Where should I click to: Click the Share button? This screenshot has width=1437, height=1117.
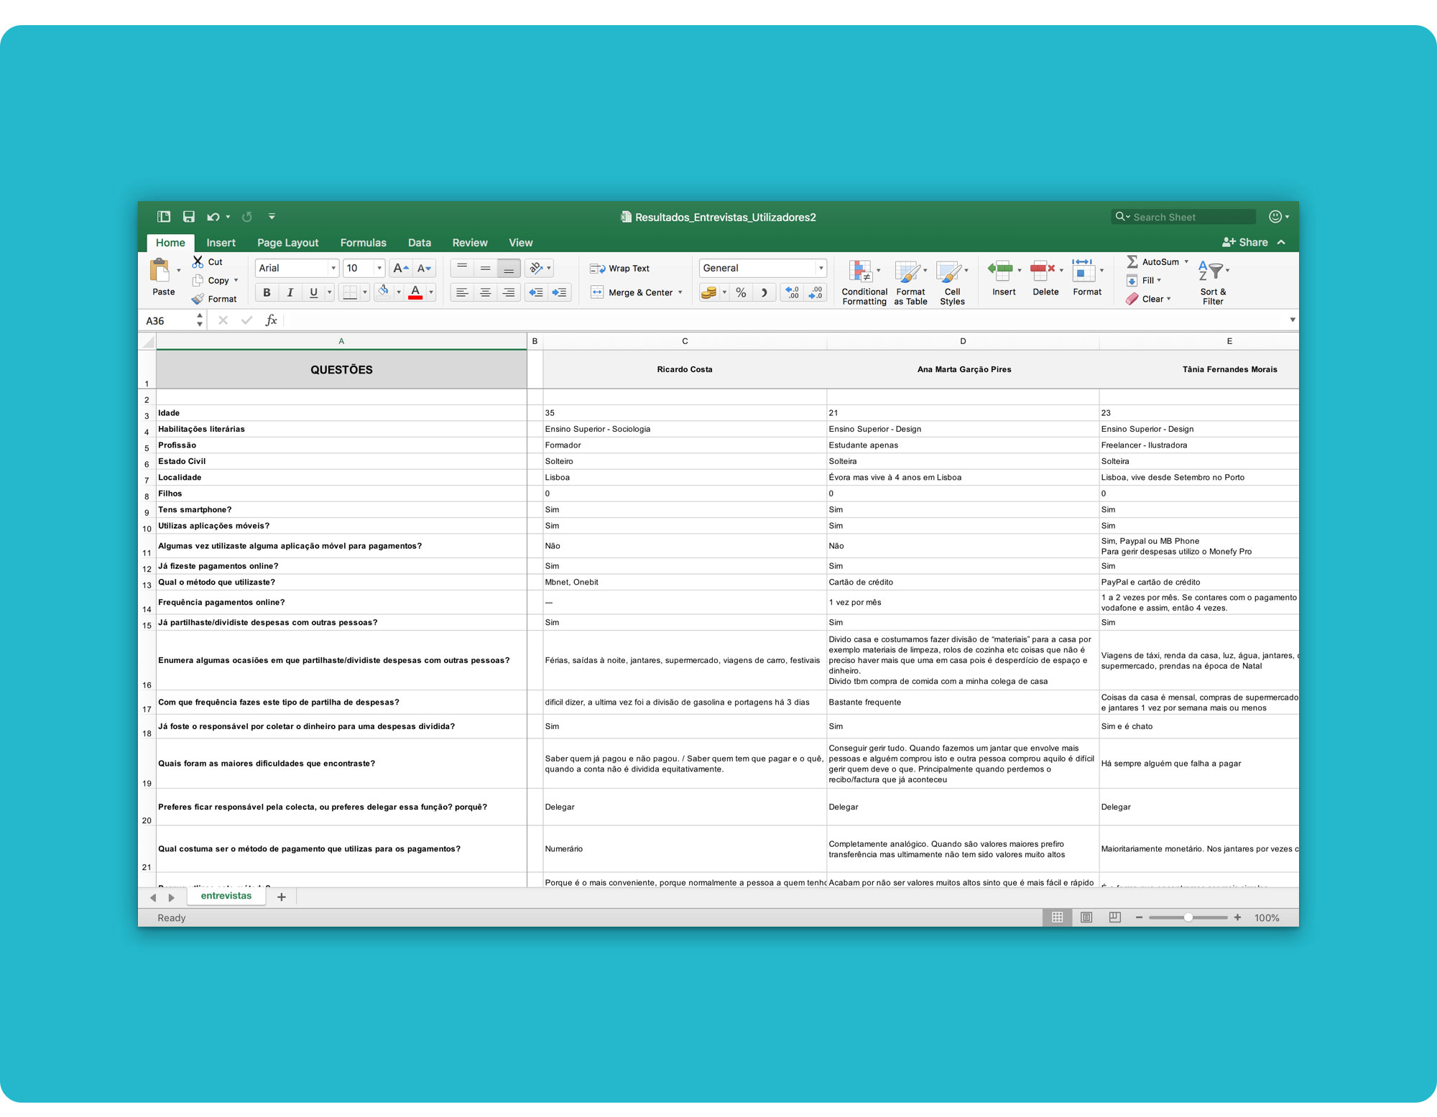click(1245, 243)
